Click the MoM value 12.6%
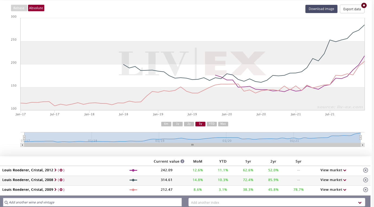Image resolution: width=374 pixels, height=207 pixels. pyautogui.click(x=198, y=170)
